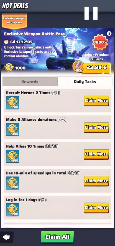Tap the clock timer icon
Screen dimensions: 115x246
pyautogui.click(x=6, y=42)
